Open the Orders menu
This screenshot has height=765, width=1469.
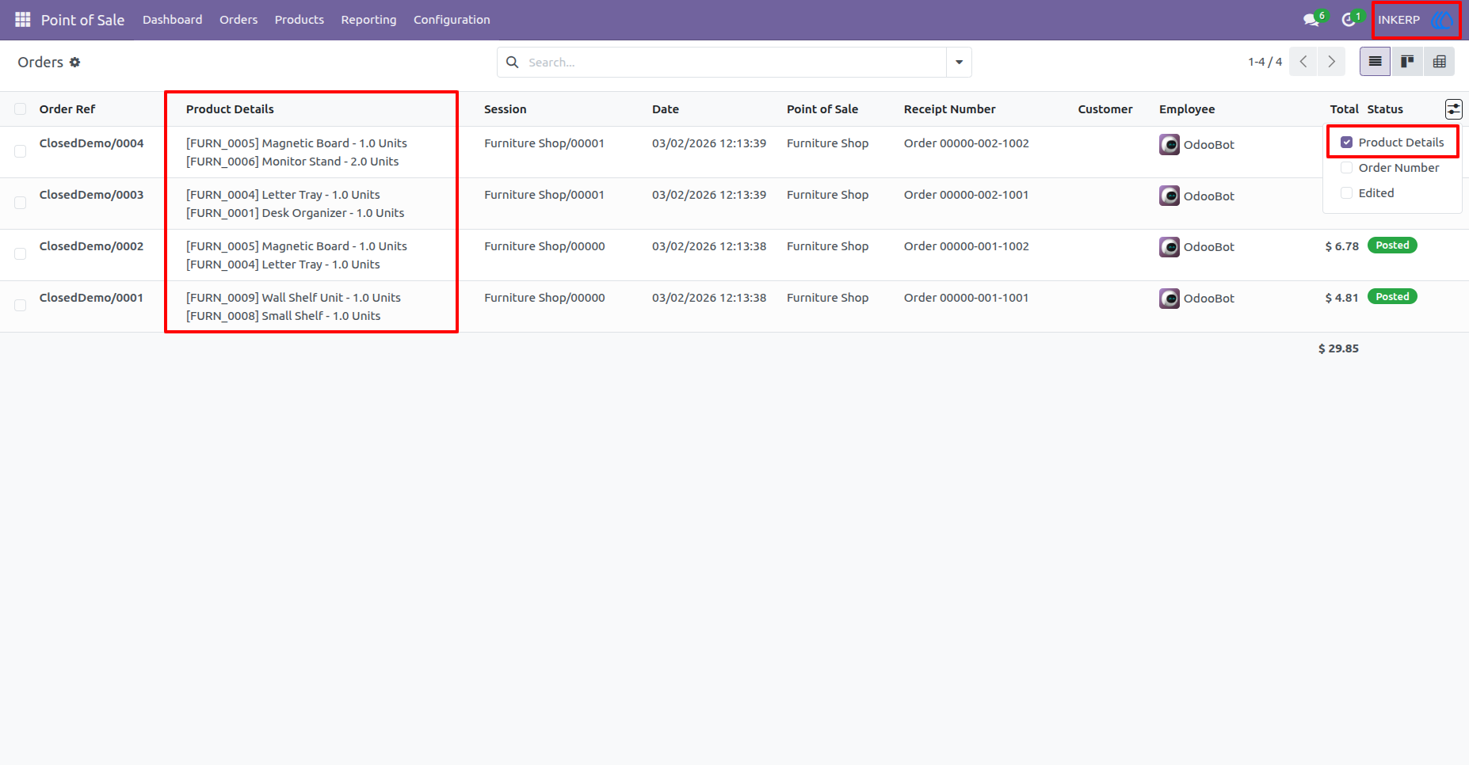[x=238, y=20]
